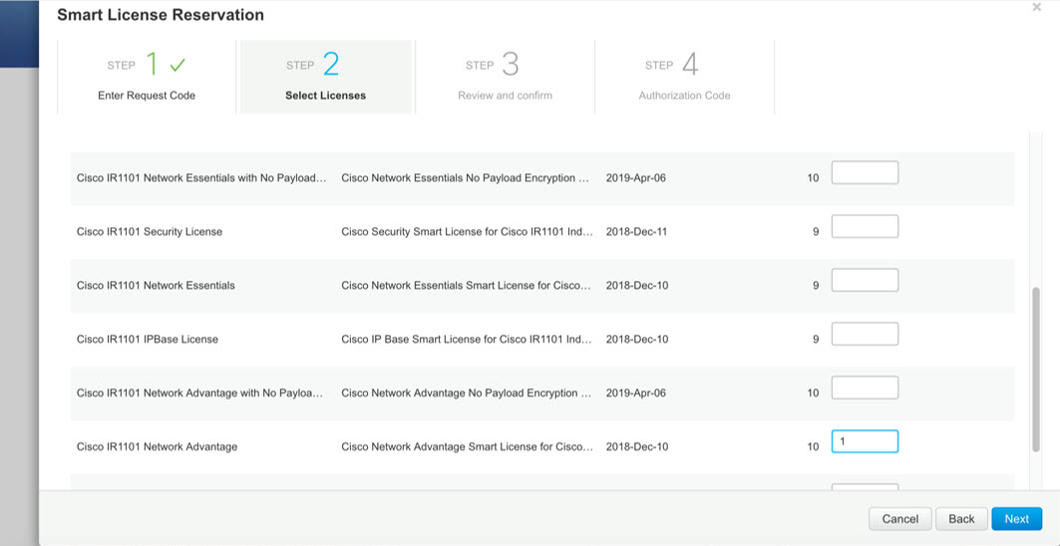1060x546 pixels.
Task: Open Step 1 Enter Request Code
Action: pyautogui.click(x=147, y=77)
